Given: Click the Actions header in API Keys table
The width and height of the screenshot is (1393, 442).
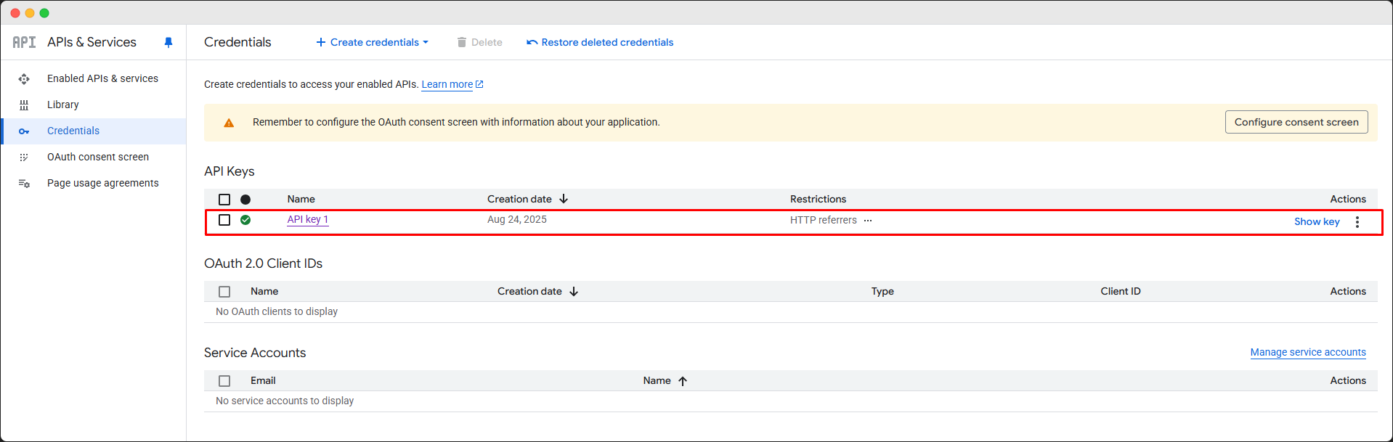Looking at the screenshot, I should [x=1348, y=199].
